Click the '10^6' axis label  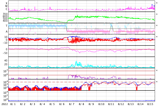click(6, 75)
